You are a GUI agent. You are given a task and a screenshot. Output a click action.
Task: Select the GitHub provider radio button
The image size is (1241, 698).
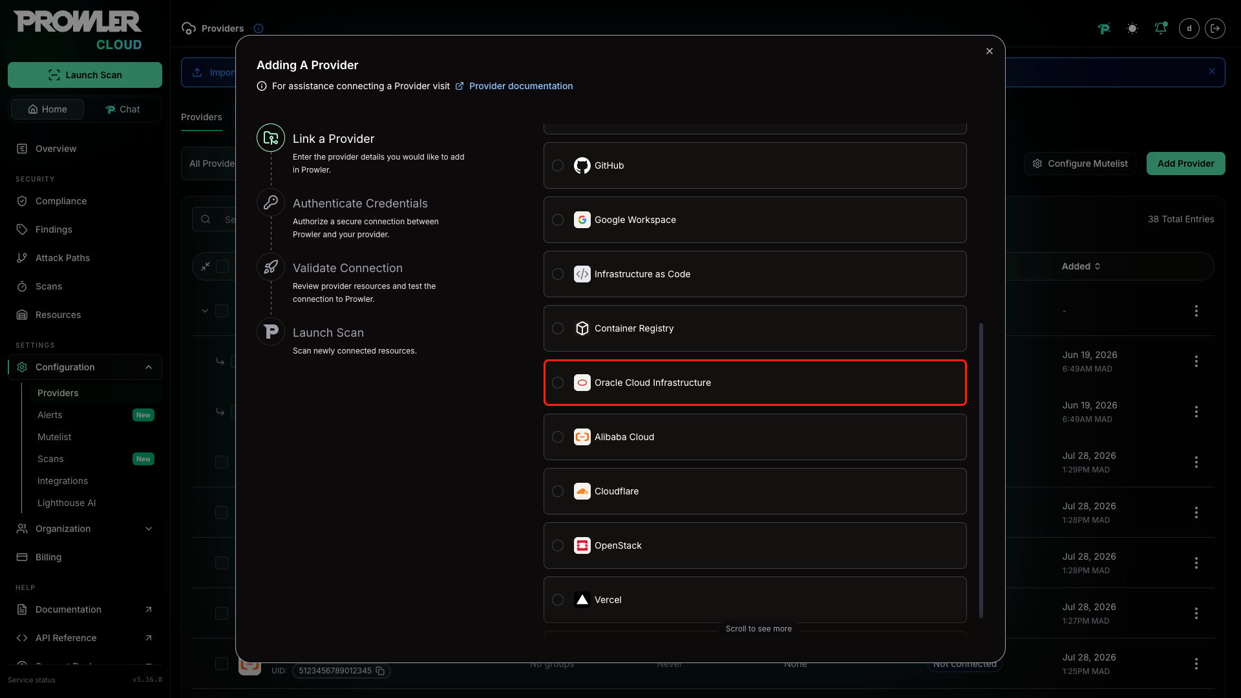558,165
